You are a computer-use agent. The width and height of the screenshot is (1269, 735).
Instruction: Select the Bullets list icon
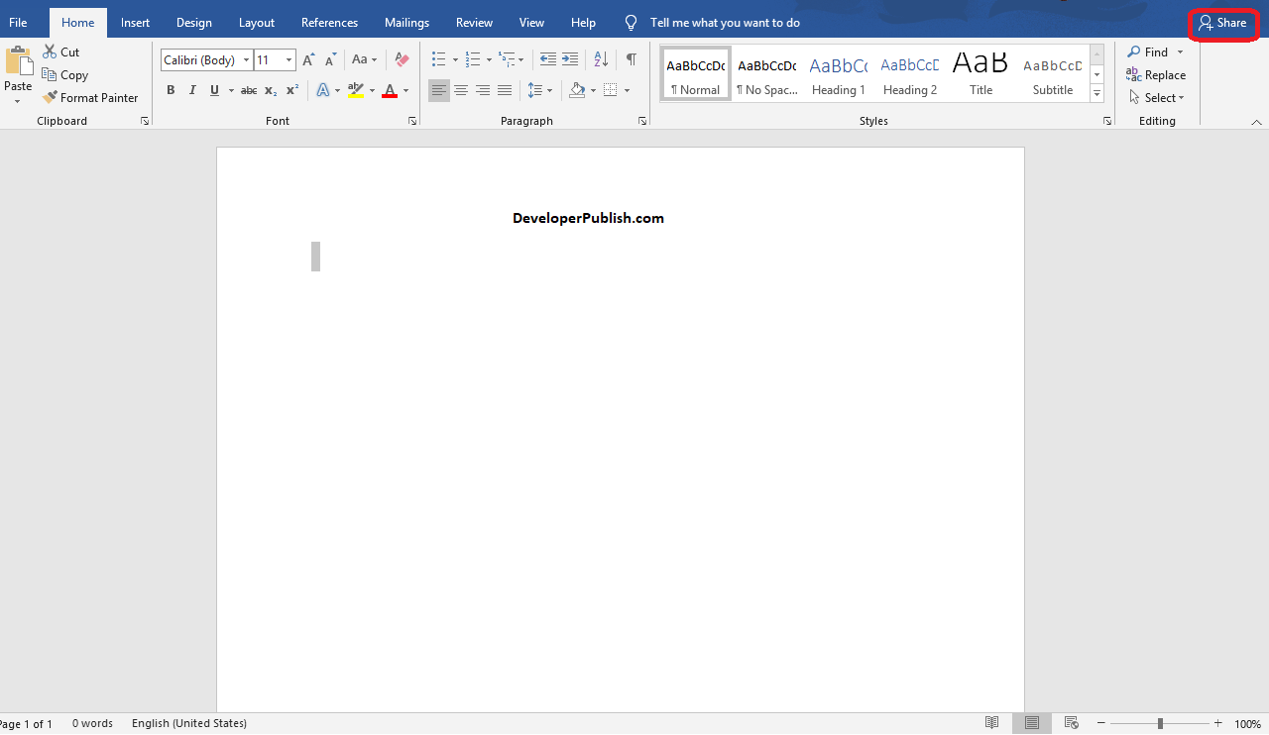(438, 60)
